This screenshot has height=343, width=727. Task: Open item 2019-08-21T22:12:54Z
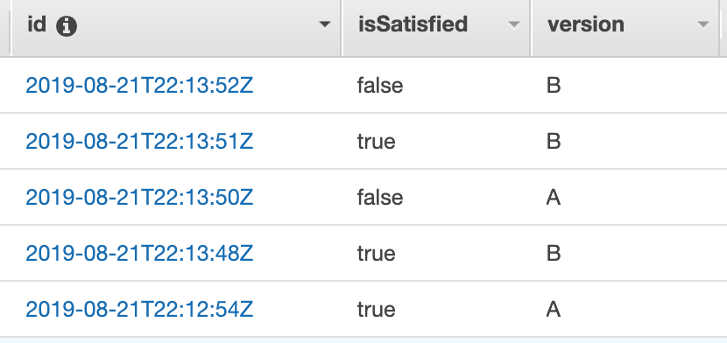pos(139,310)
